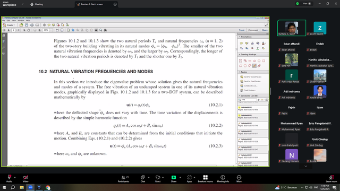Open the Zoom Chat panel
This screenshot has height=191, width=340.
[143, 179]
